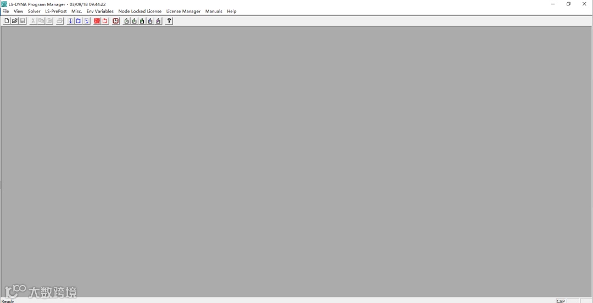Click the clipboard paste icon
The width and height of the screenshot is (593, 303).
[49, 21]
